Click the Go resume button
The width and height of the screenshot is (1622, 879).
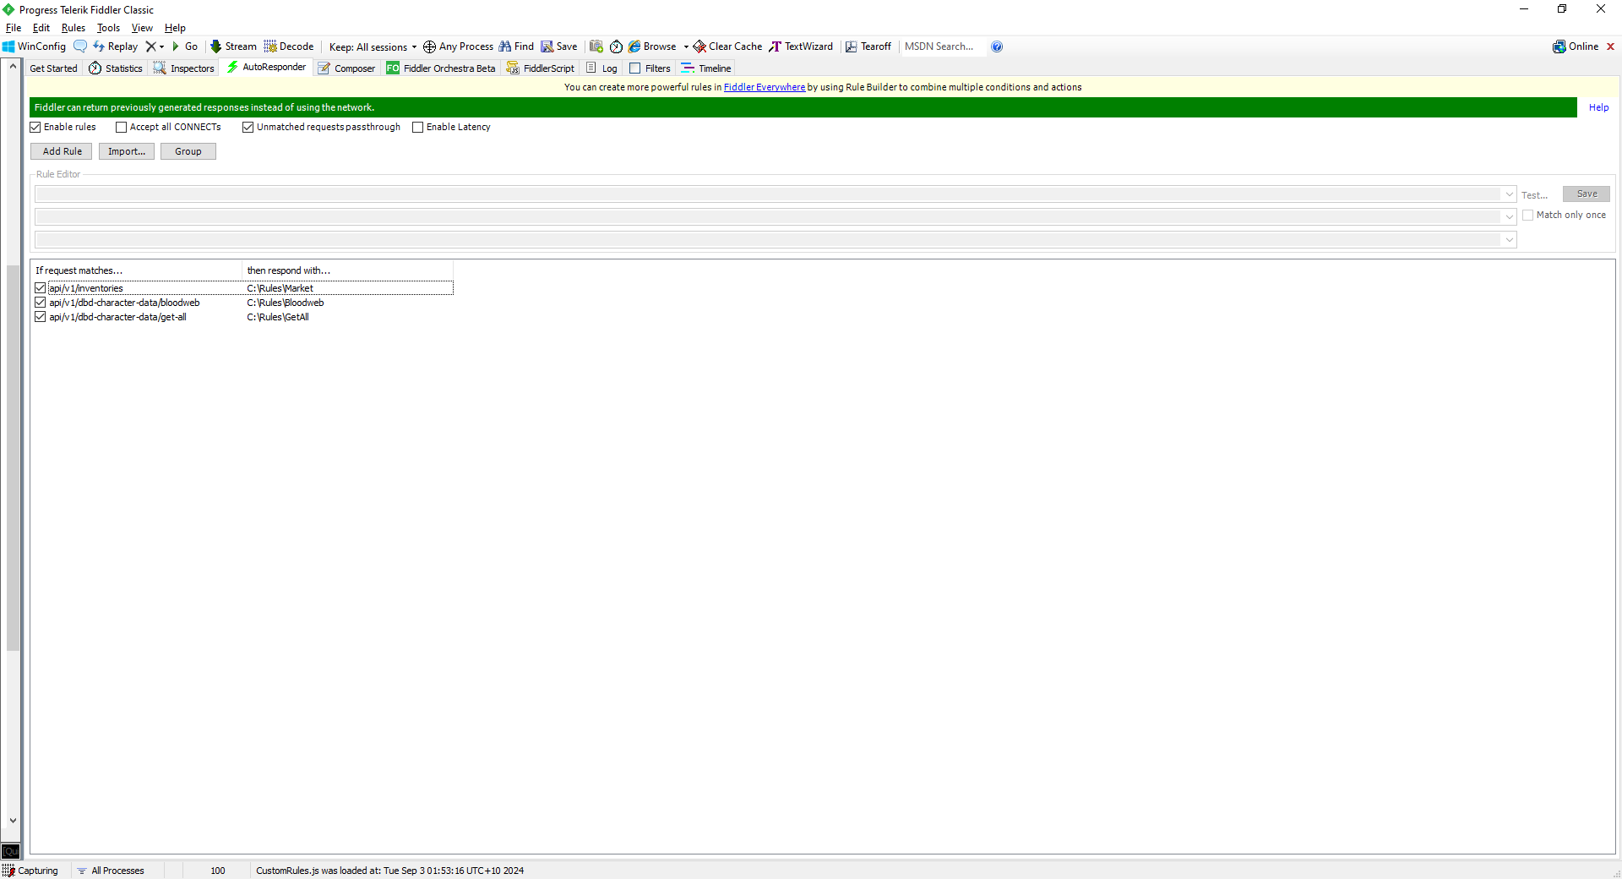(185, 46)
